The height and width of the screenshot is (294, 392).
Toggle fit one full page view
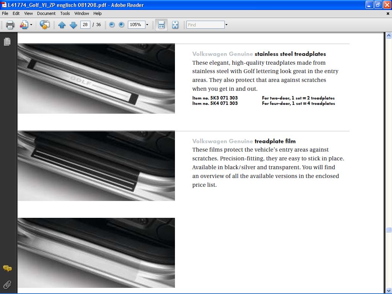point(175,25)
